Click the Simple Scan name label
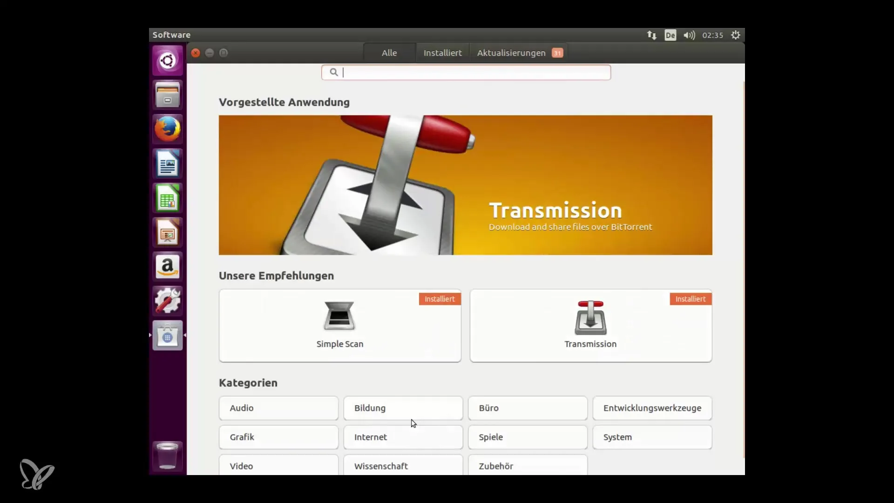894x503 pixels. [340, 344]
